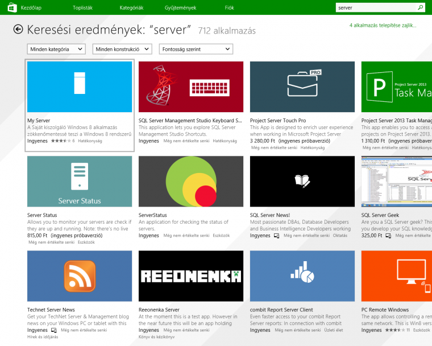Screen dimensions: 432x346
Task: Open the Reeonenka Server tile
Action: point(191,276)
